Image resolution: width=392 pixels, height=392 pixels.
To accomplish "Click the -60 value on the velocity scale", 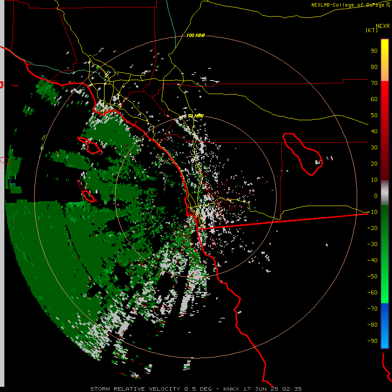I will [x=372, y=293].
